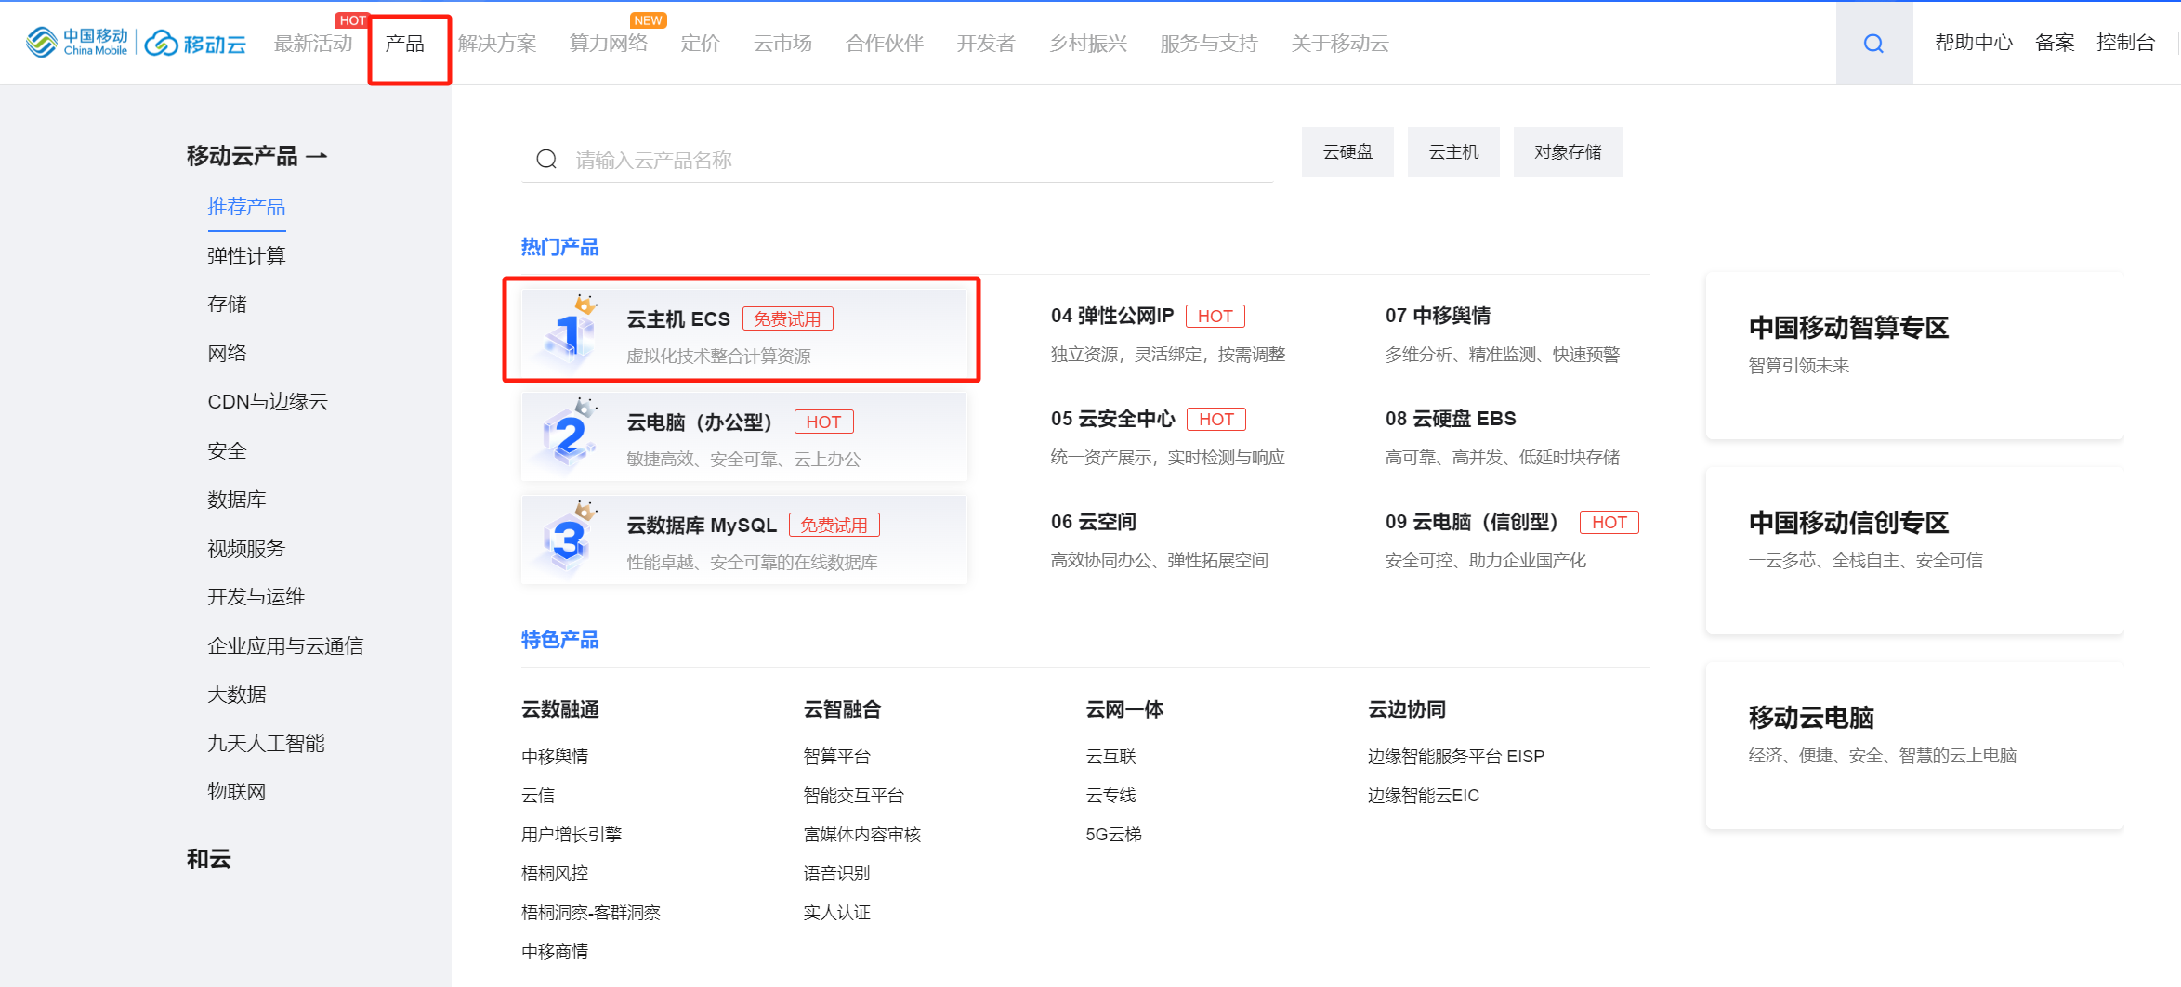The width and height of the screenshot is (2181, 987).
Task: Go to 定价 in the top navigation
Action: point(700,44)
